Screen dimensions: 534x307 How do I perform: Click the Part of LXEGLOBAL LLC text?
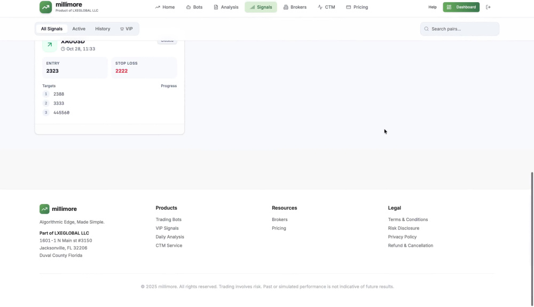coord(65,233)
